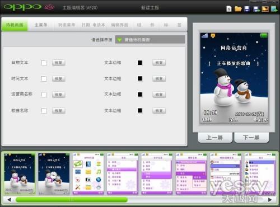Switch to the 组件 tab
Screen dimensions: 280x207
coord(146,25)
